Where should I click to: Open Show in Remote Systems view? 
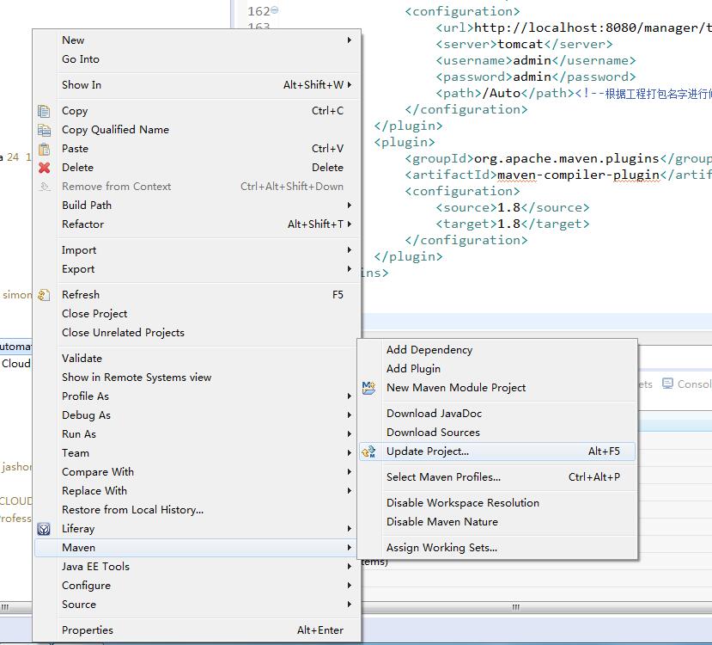197,378
